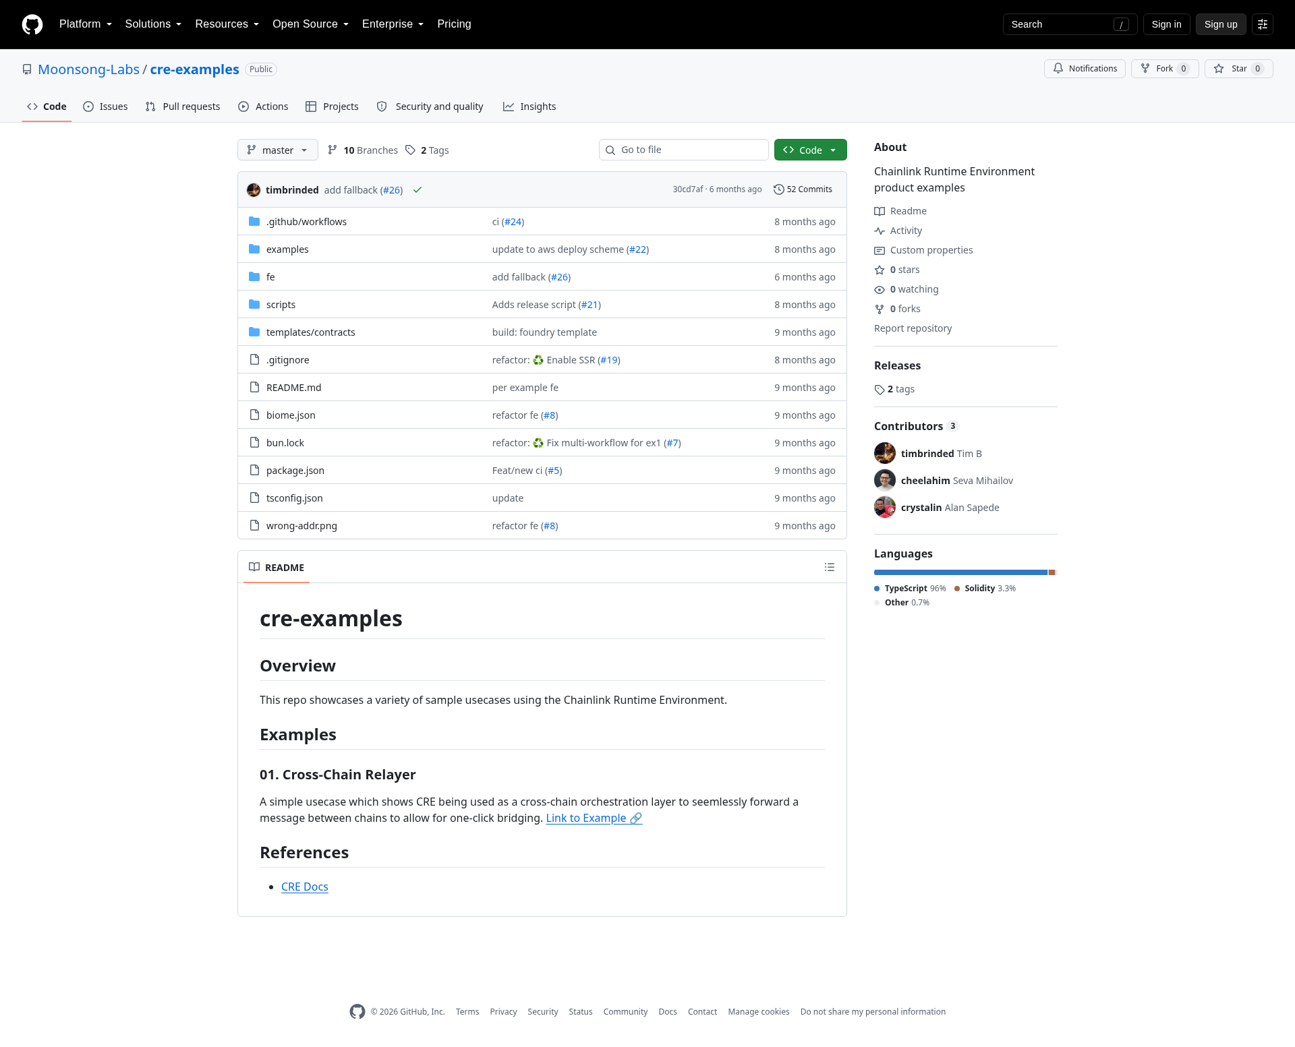Open the Insights tab
Screen dimensions: 1295x1047
coord(529,107)
